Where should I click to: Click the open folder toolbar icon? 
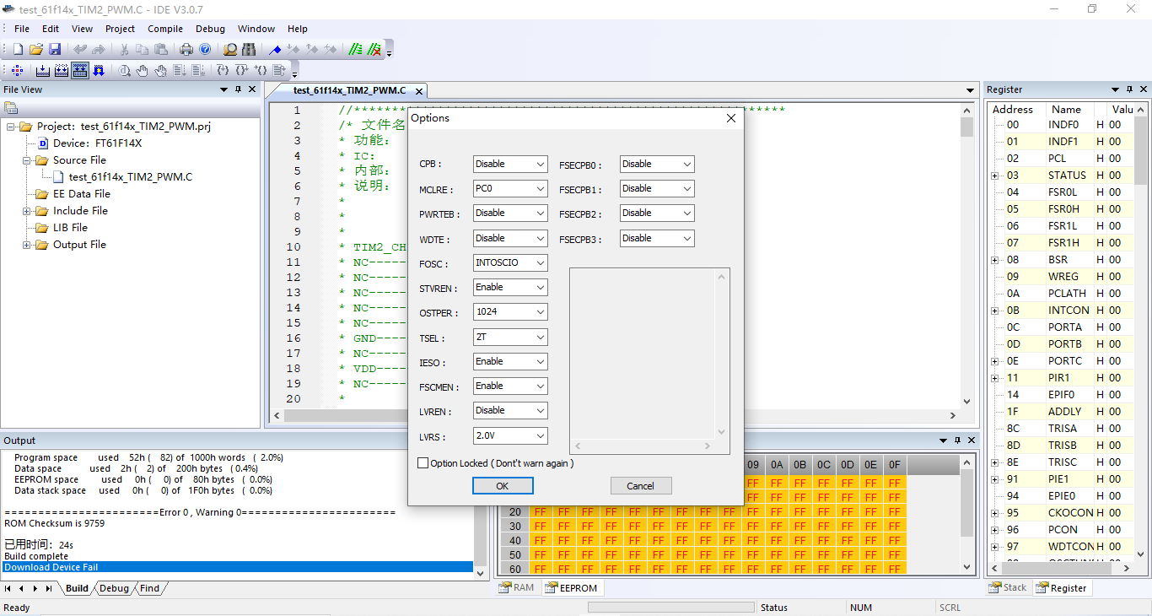(36, 50)
